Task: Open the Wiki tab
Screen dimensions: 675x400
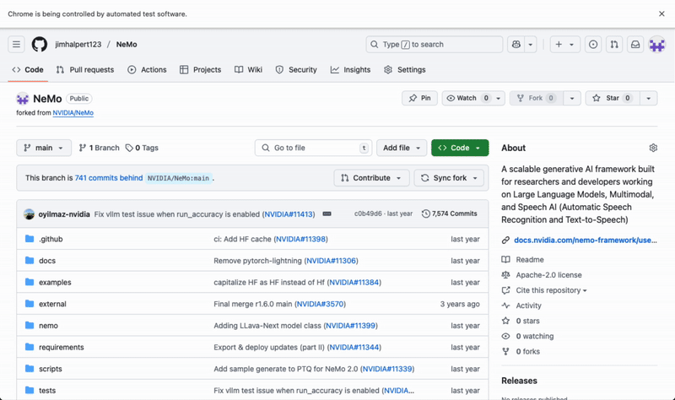Action: pos(248,70)
